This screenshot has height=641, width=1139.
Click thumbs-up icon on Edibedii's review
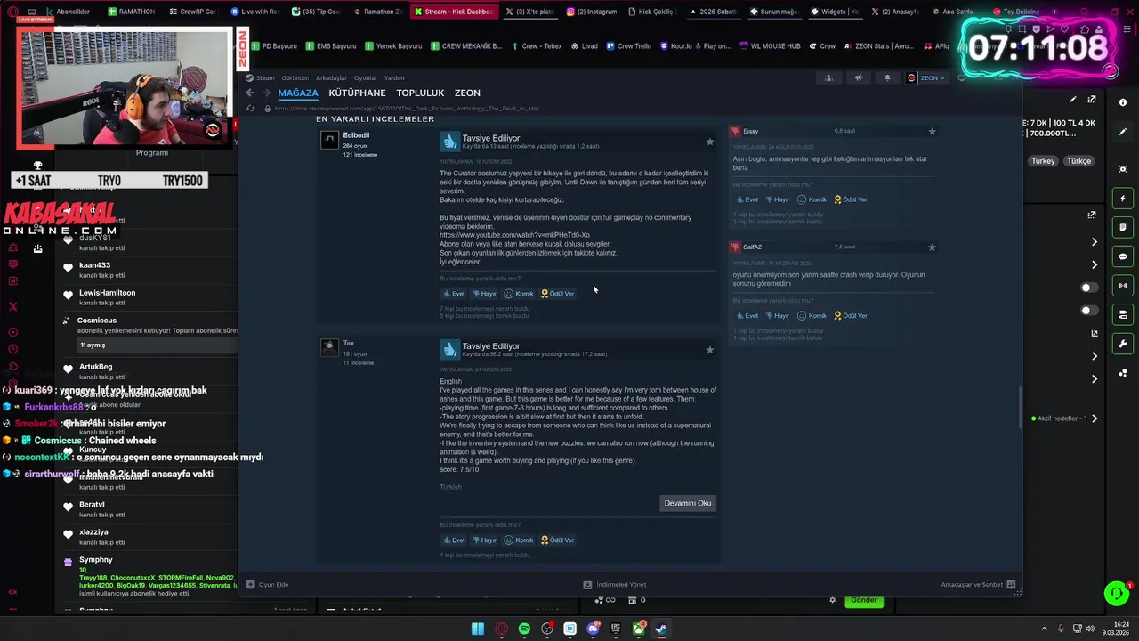point(450,142)
